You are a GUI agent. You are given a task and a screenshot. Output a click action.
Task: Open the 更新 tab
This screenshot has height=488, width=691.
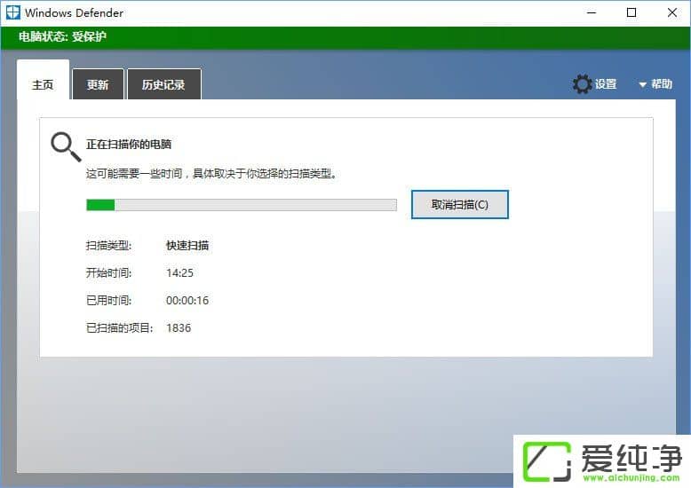pos(98,85)
